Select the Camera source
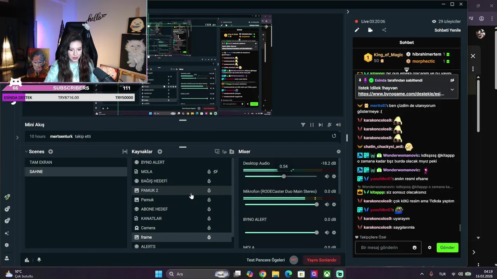This screenshot has width=497, height=279. [182, 228]
